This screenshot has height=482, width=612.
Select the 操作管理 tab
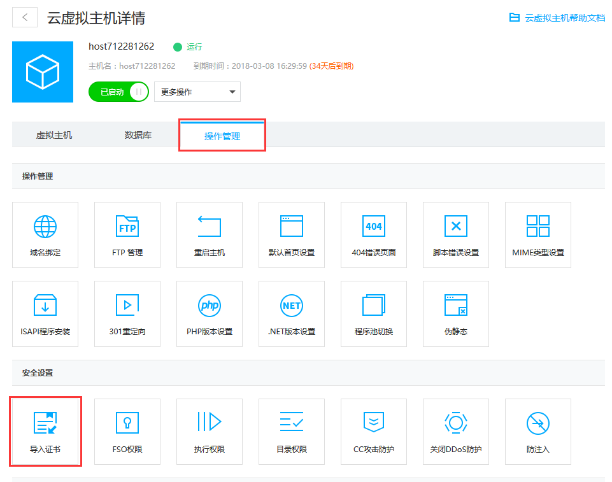222,136
